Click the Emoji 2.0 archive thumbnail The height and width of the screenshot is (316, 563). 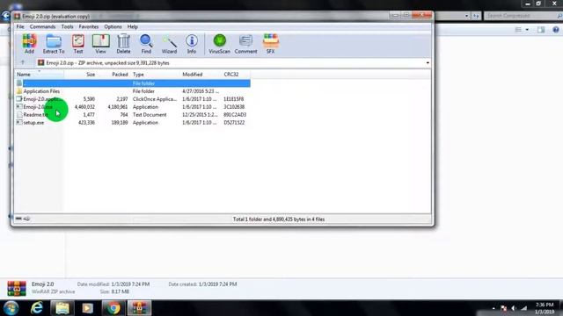(17, 289)
